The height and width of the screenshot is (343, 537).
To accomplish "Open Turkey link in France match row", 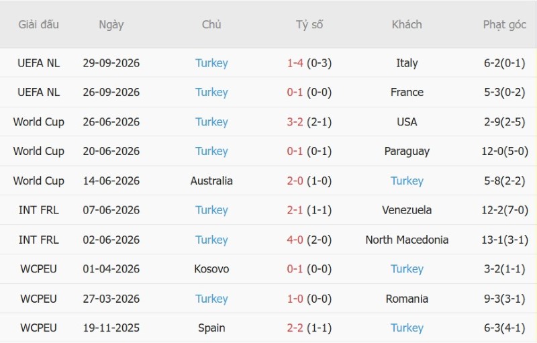I will 211,92.
